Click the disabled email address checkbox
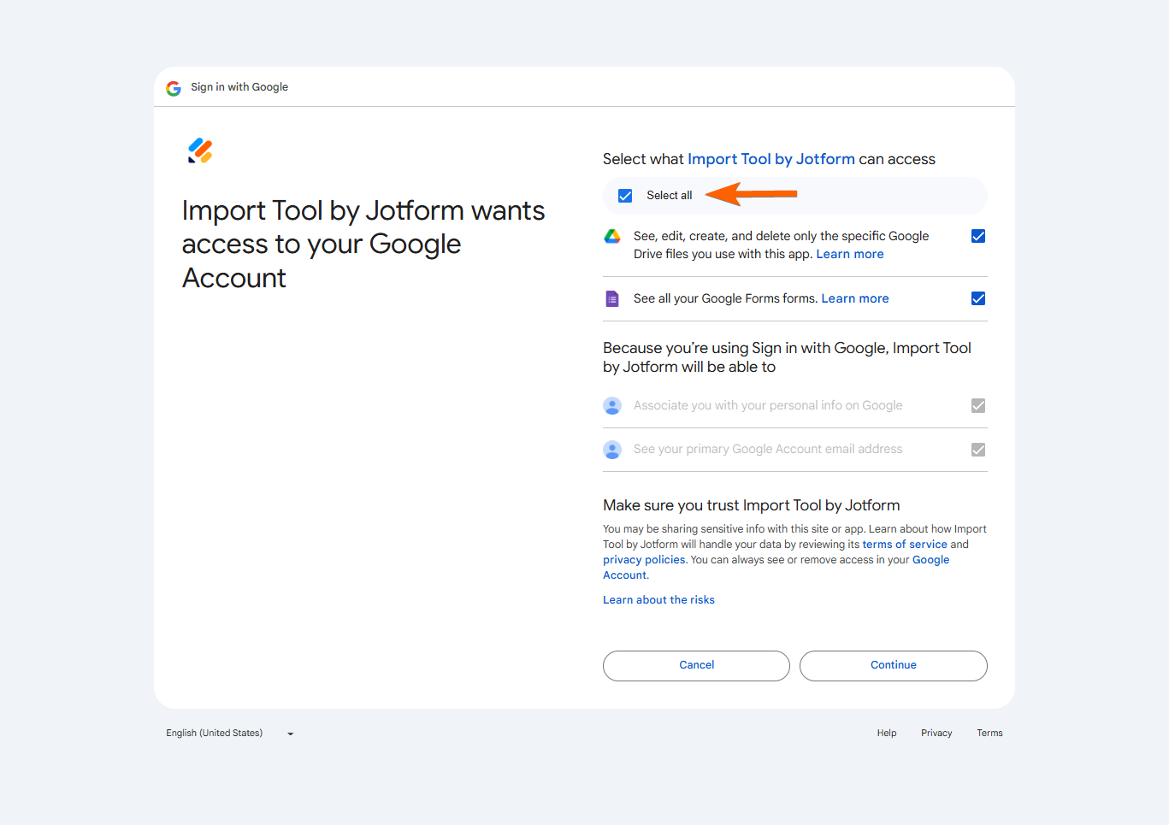Viewport: 1169px width, 825px height. tap(978, 450)
